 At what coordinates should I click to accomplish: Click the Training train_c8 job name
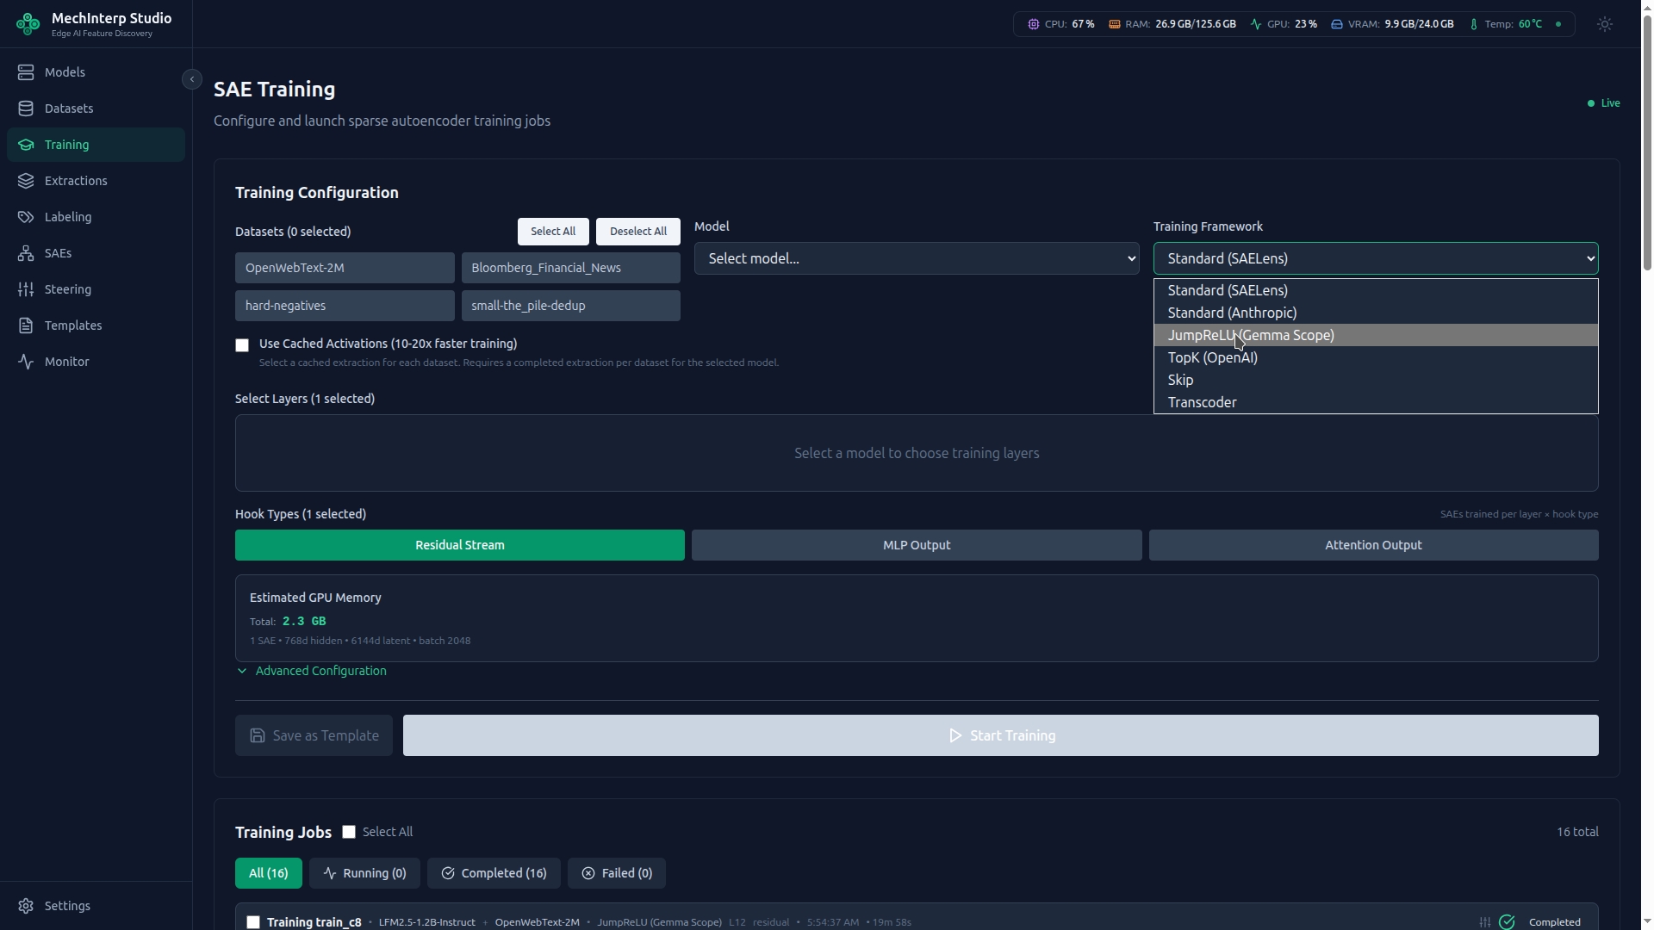pyautogui.click(x=314, y=922)
